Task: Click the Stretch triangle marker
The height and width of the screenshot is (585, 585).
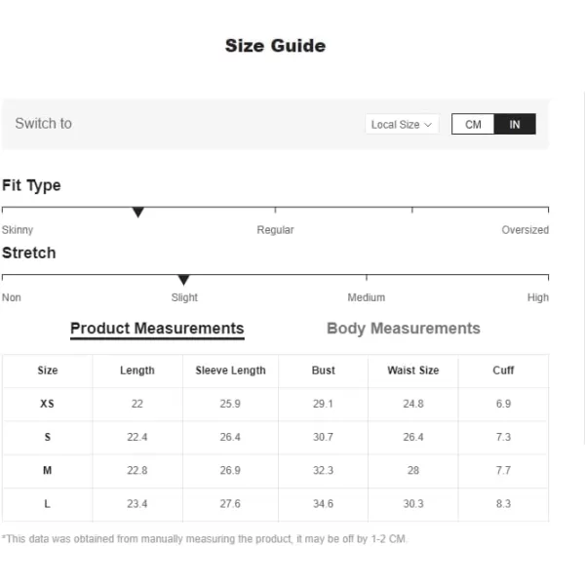Action: click(183, 280)
